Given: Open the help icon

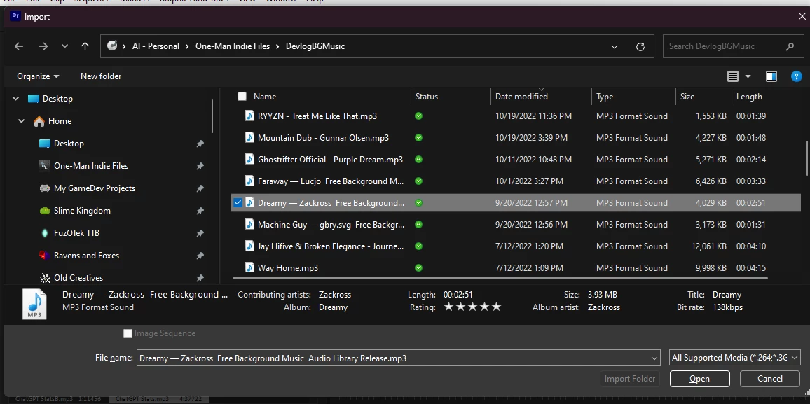Looking at the screenshot, I should click(x=796, y=76).
